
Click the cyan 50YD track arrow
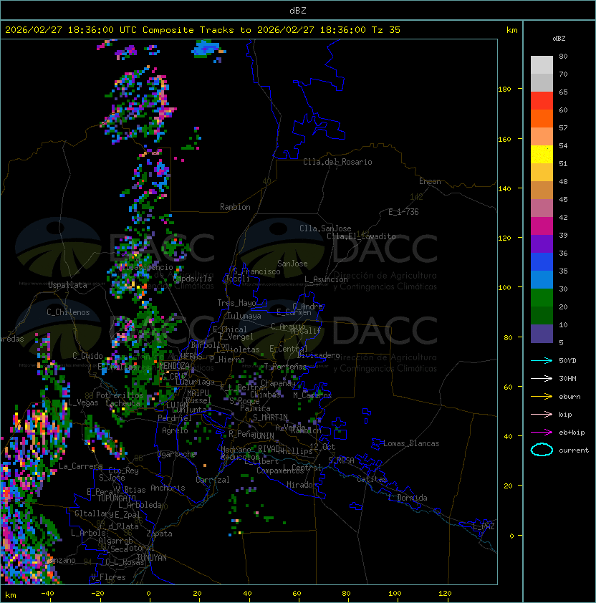[542, 360]
